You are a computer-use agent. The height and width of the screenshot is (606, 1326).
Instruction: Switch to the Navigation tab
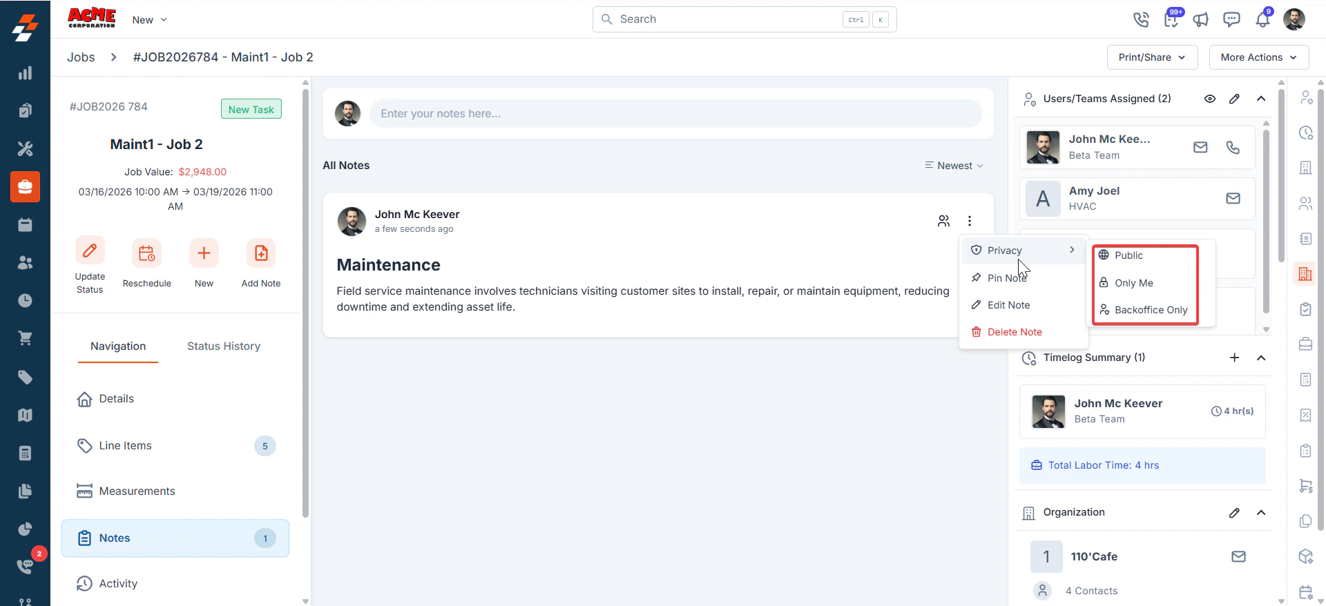pyautogui.click(x=118, y=346)
